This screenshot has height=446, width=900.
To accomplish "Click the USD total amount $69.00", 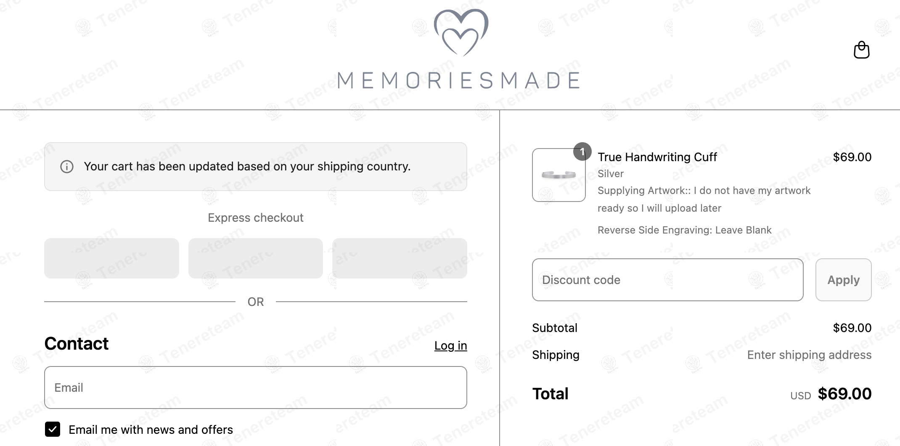I will coord(844,394).
